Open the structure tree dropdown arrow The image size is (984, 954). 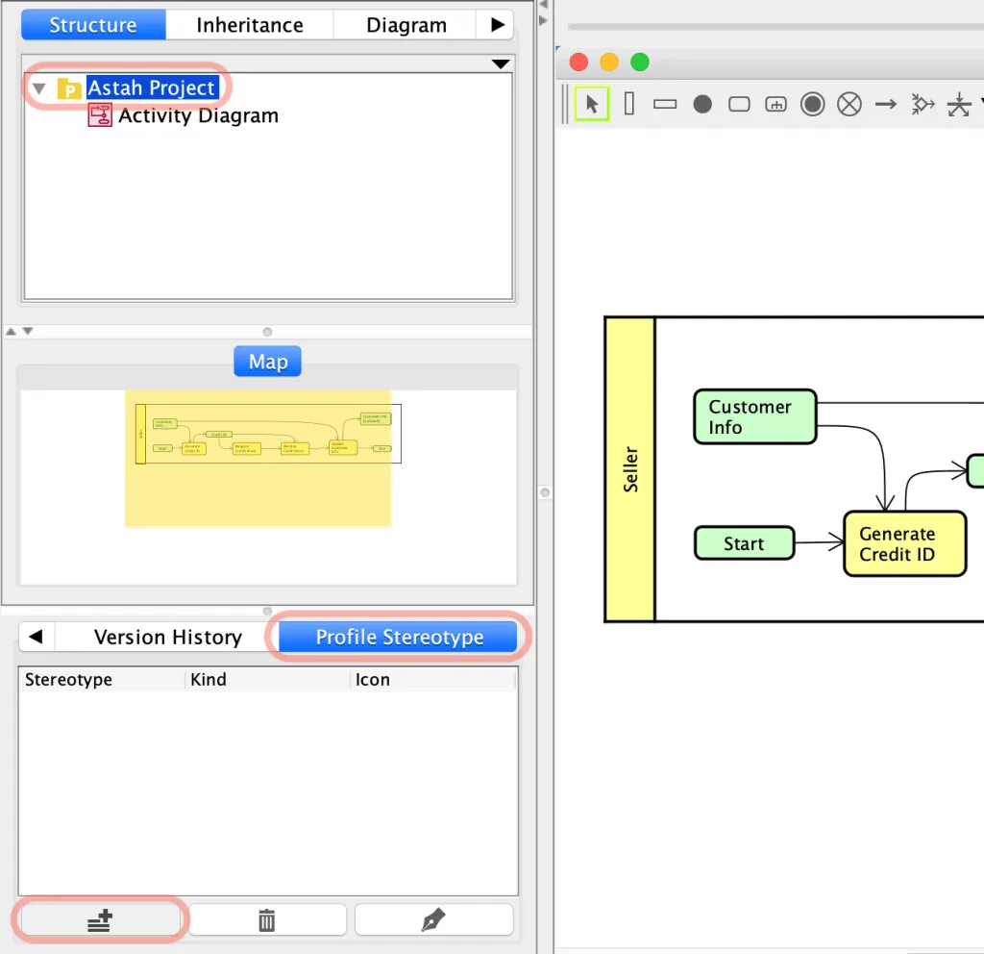tap(500, 64)
